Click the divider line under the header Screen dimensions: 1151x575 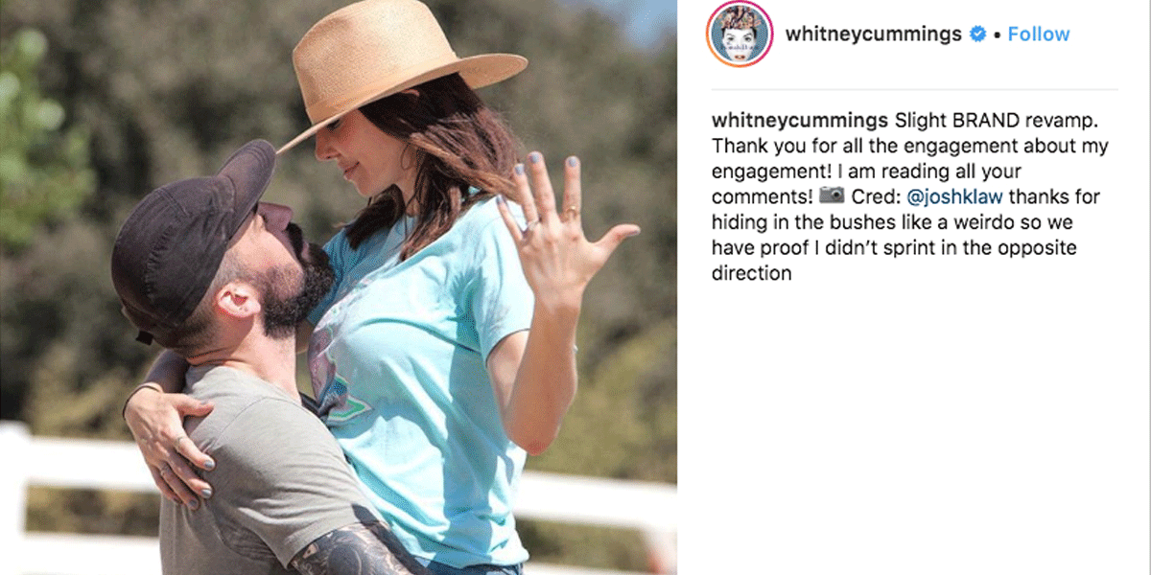click(915, 89)
